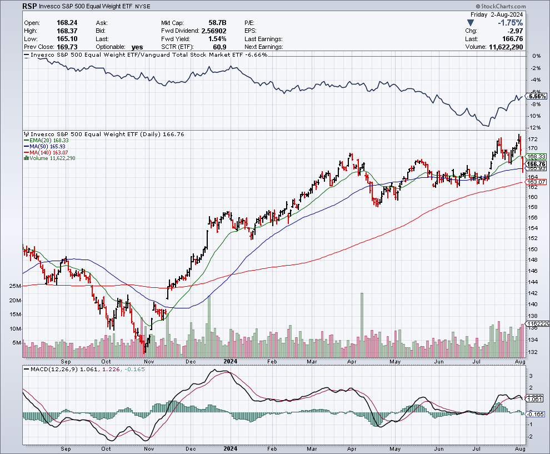Image resolution: width=550 pixels, height=454 pixels.
Task: Click the MA(140) red legend marker
Action: tap(25, 152)
